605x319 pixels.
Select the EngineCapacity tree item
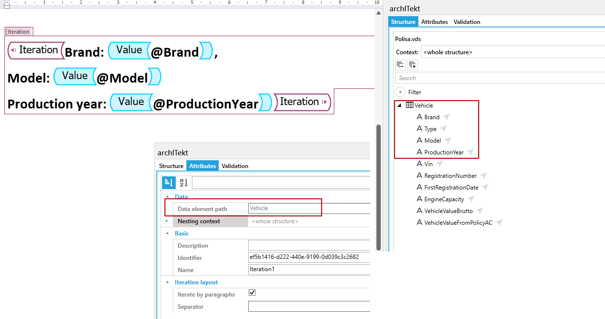(x=444, y=199)
